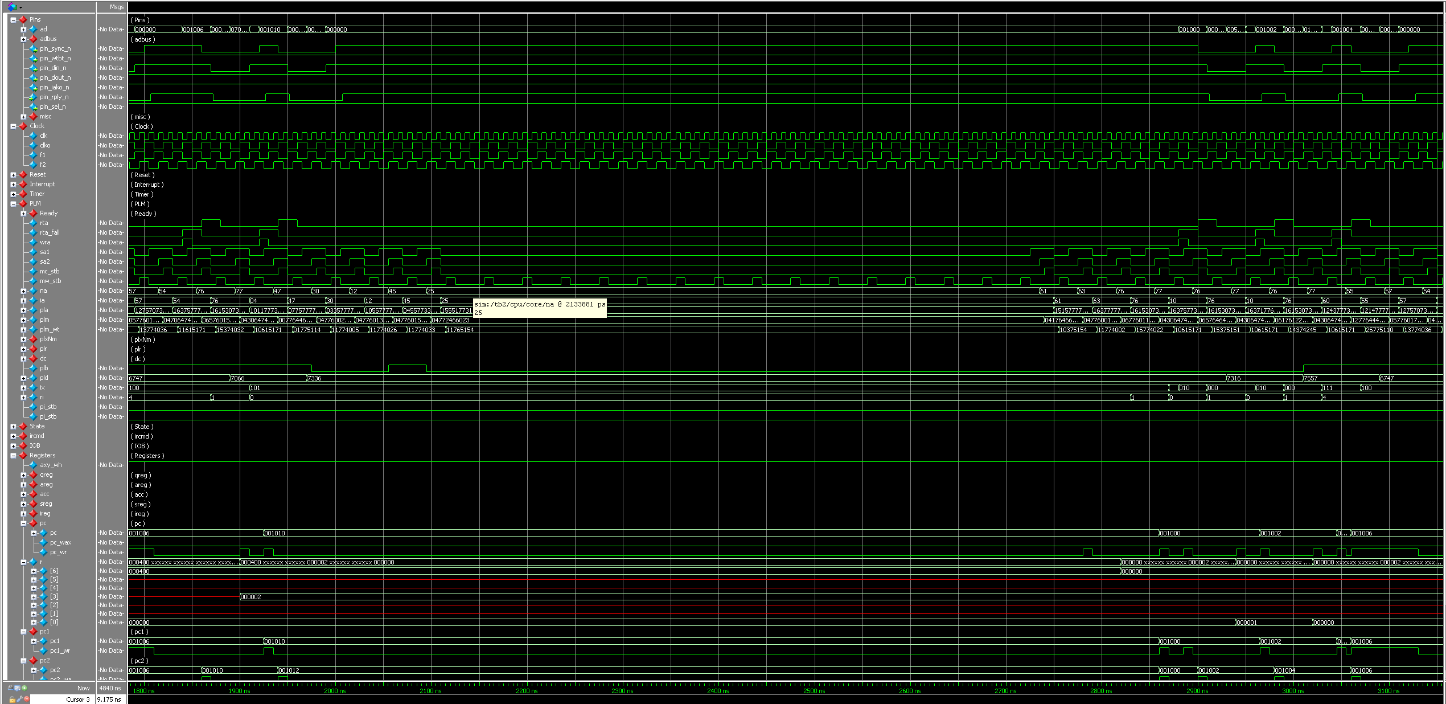This screenshot has width=1446, height=704.
Task: Collapse the Pins group
Action: pyautogui.click(x=13, y=20)
